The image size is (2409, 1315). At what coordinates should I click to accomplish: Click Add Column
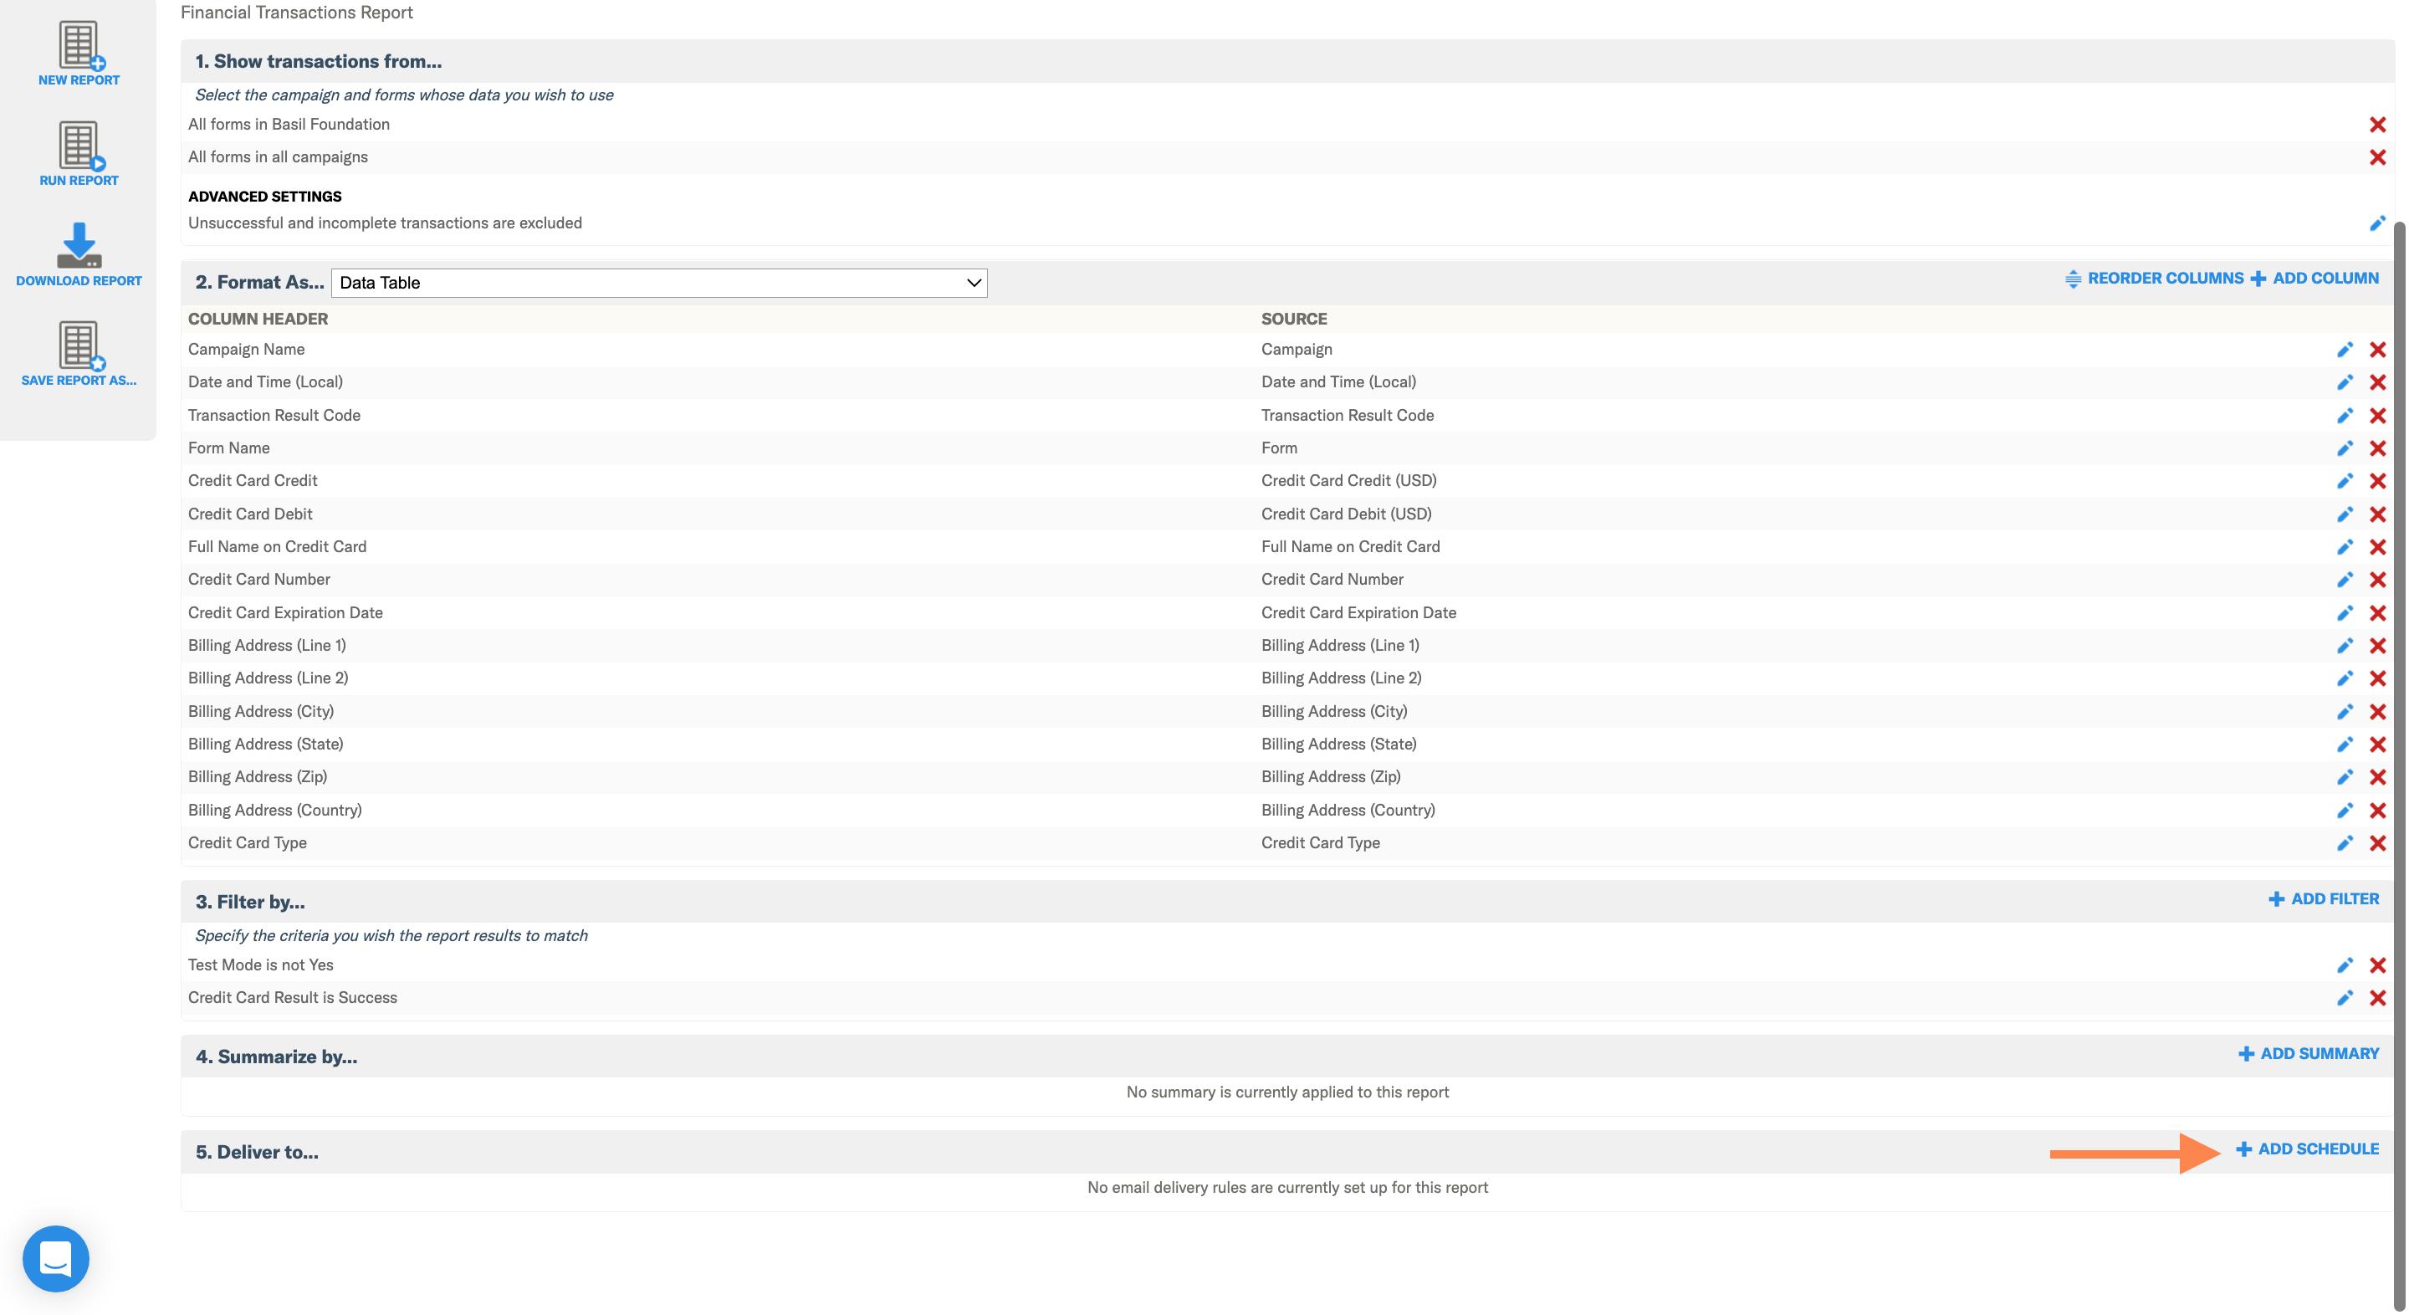(2314, 278)
